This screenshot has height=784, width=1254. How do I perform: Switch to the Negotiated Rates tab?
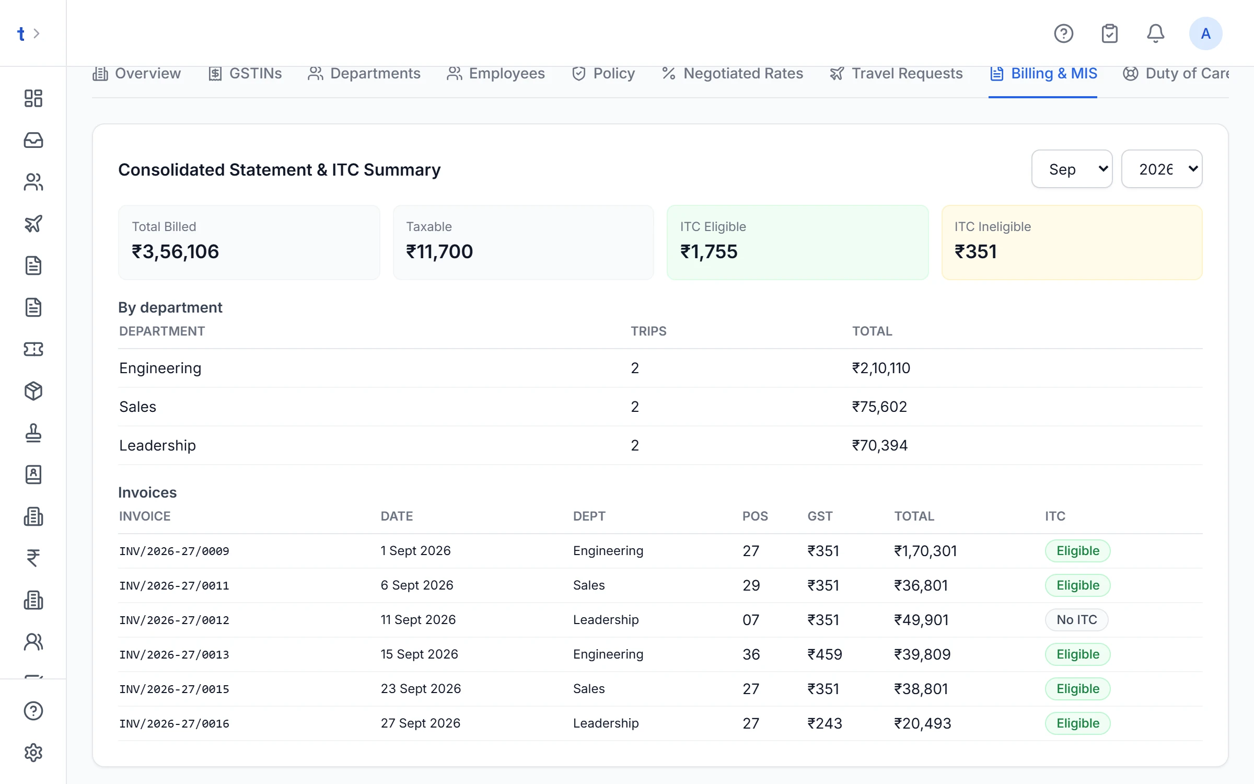(732, 74)
